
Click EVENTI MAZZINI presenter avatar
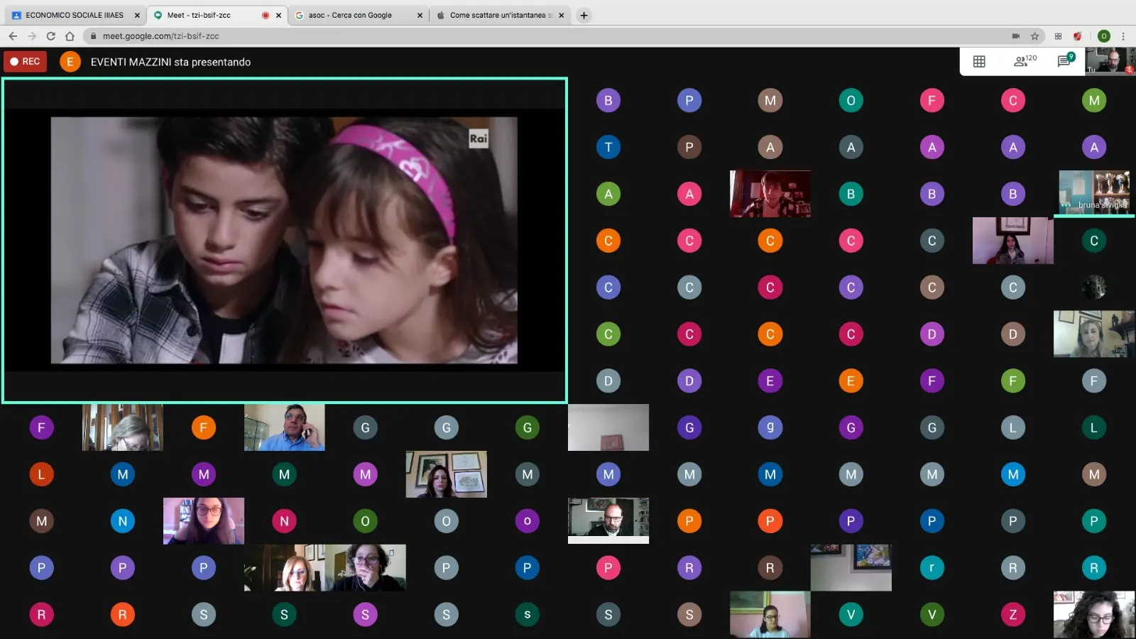click(x=70, y=62)
